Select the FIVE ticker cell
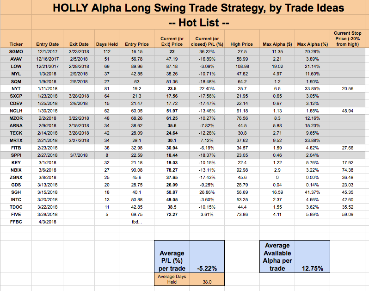Image resolution: width=369 pixels, height=291 pixels. pyautogui.click(x=16, y=215)
